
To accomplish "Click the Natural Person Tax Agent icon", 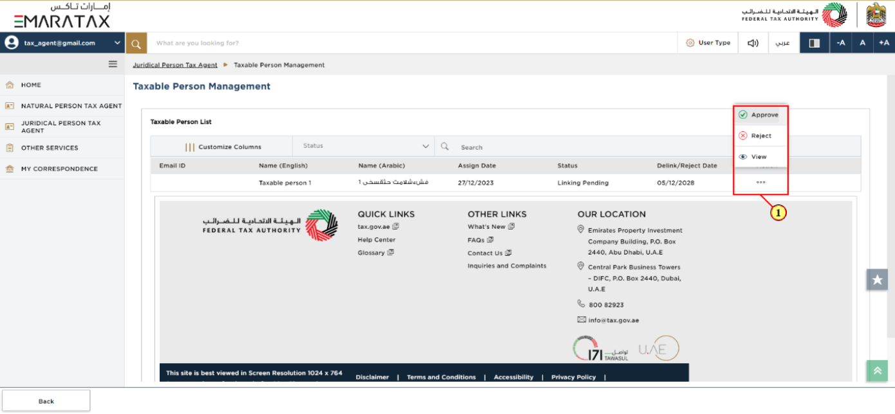I will [9, 105].
